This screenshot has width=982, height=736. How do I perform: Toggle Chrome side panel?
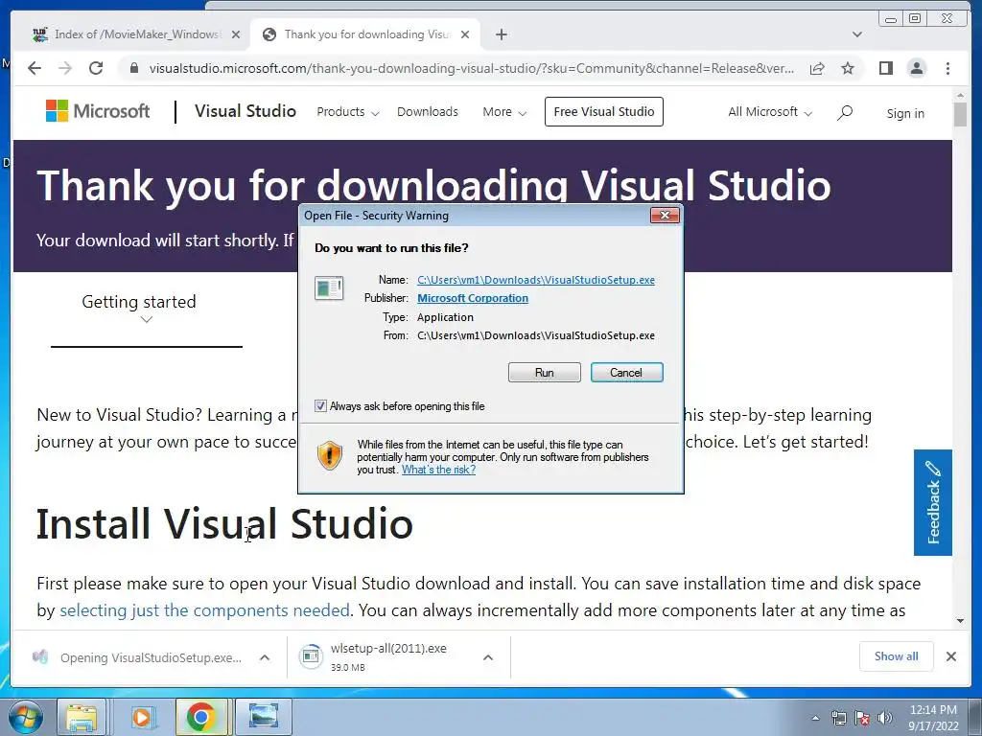(x=885, y=68)
